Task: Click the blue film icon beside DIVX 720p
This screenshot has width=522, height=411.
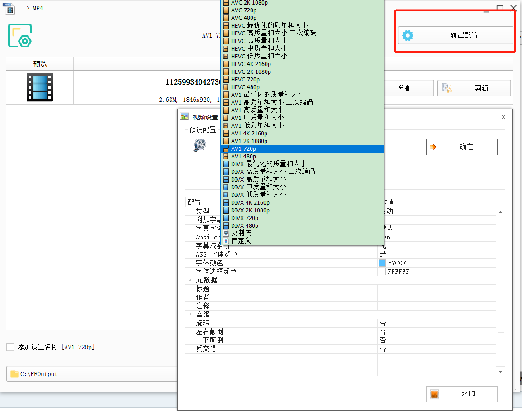Action: (226, 218)
